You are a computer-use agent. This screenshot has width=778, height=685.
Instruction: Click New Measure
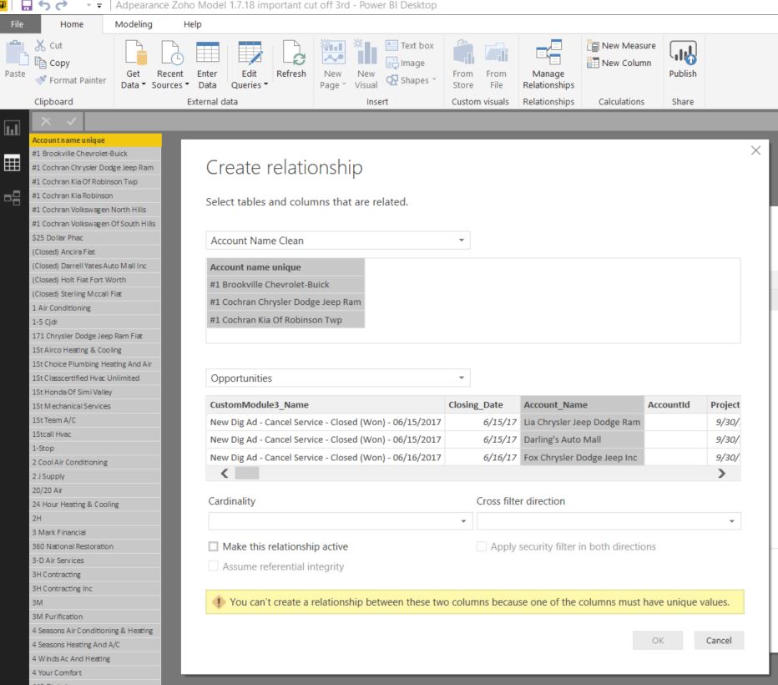(621, 46)
